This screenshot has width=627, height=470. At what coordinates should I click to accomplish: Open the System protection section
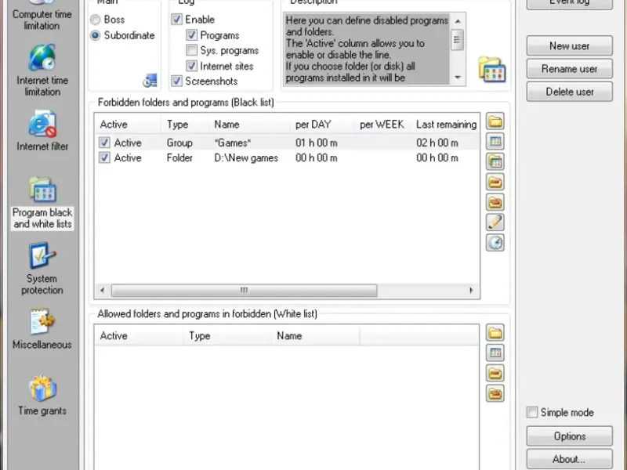tap(42, 269)
